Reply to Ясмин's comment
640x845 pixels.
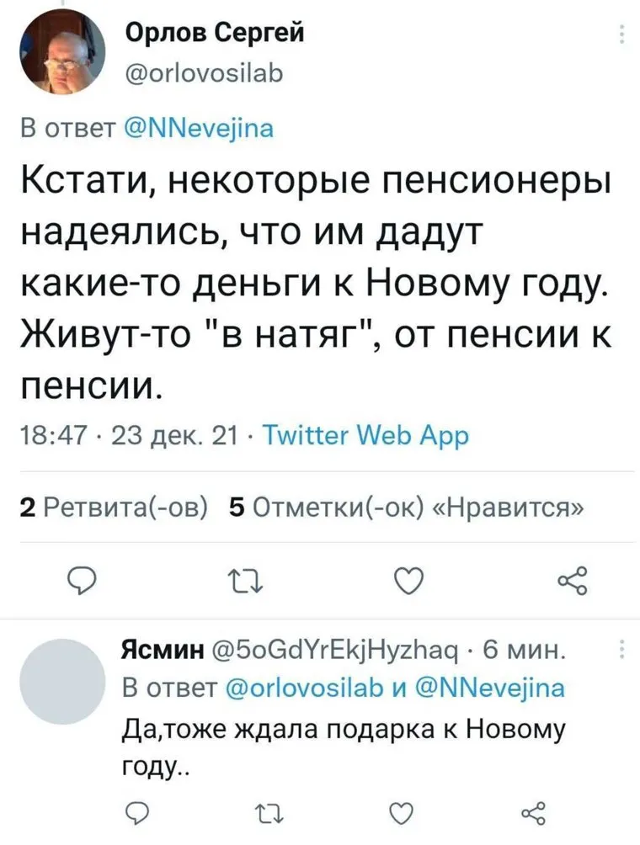(x=135, y=813)
